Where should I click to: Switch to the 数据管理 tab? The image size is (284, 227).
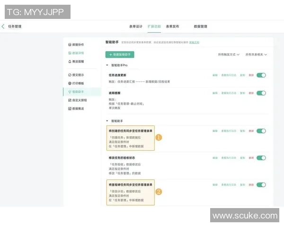201,26
